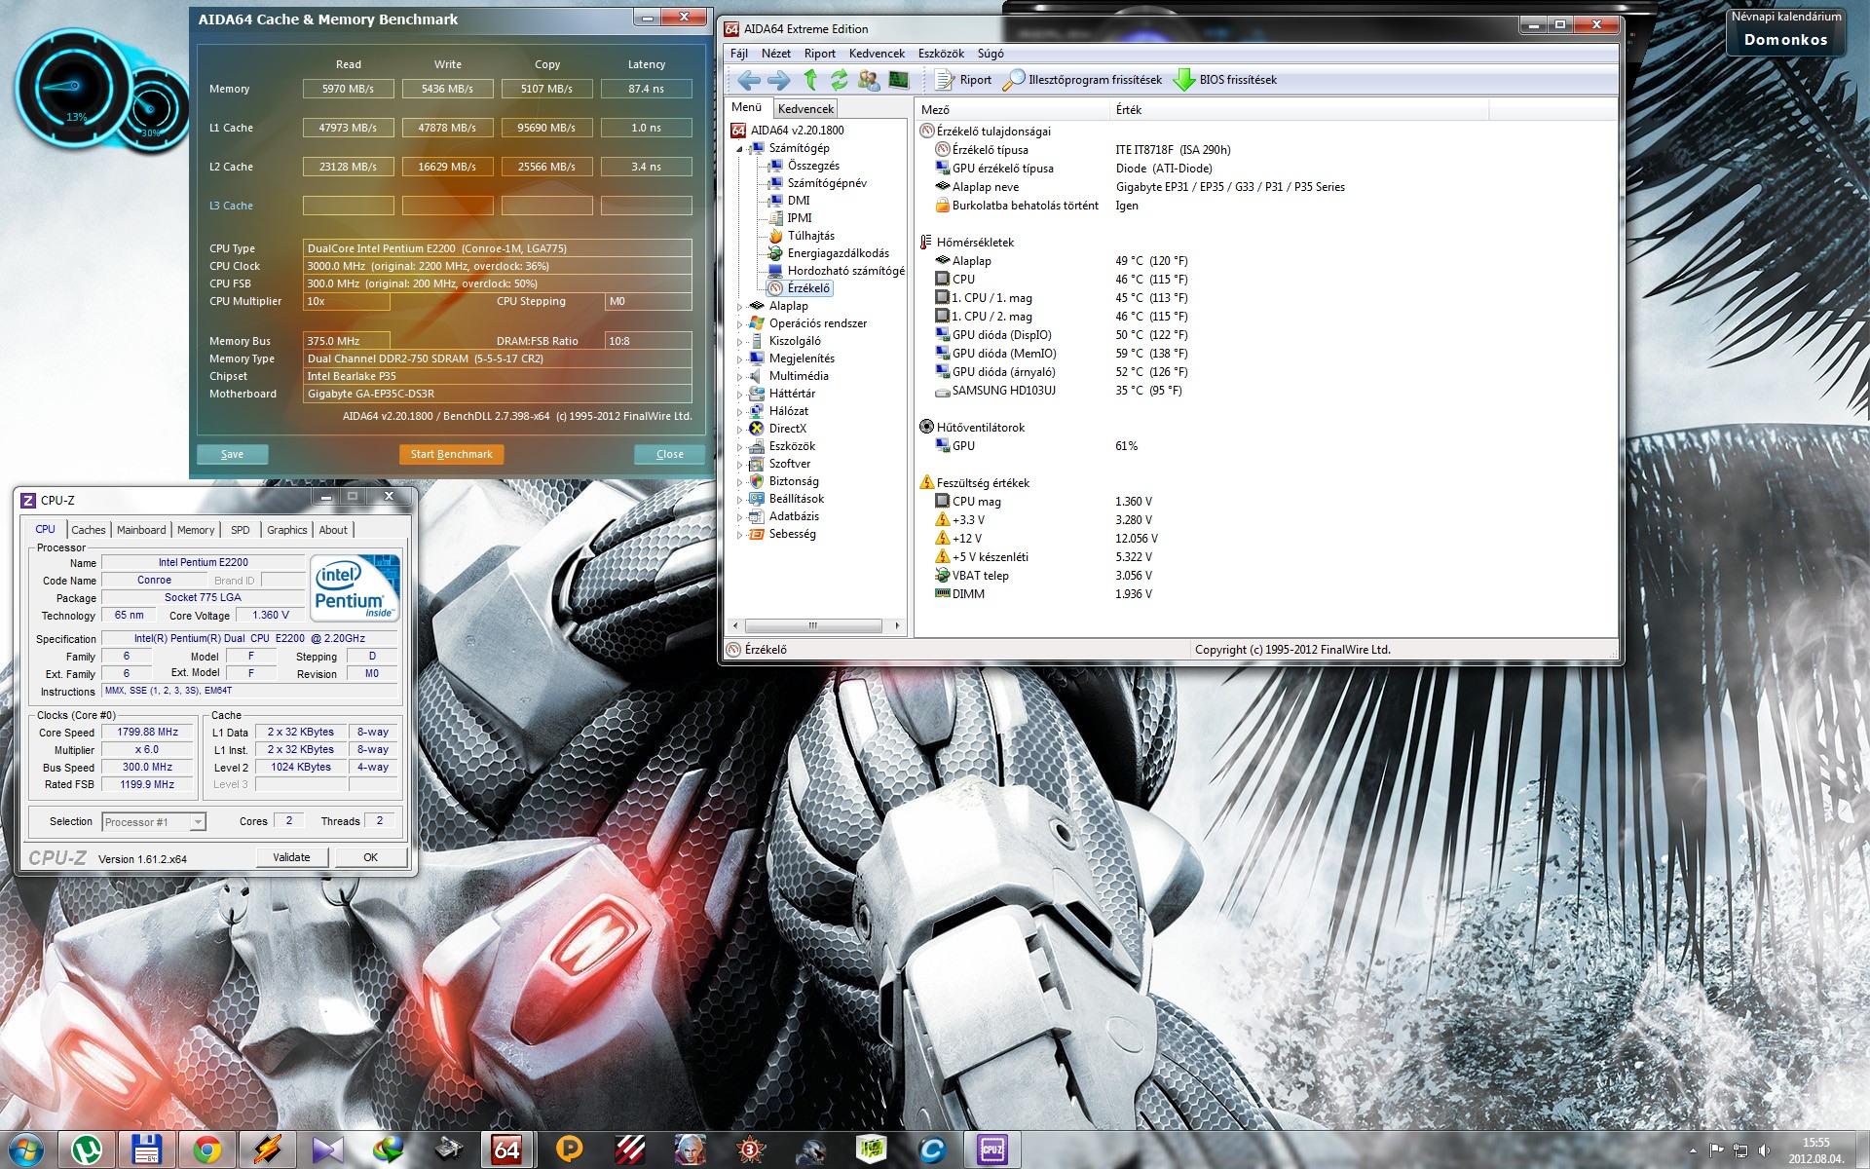Expand the Operációs rendszer tree node

(x=739, y=324)
